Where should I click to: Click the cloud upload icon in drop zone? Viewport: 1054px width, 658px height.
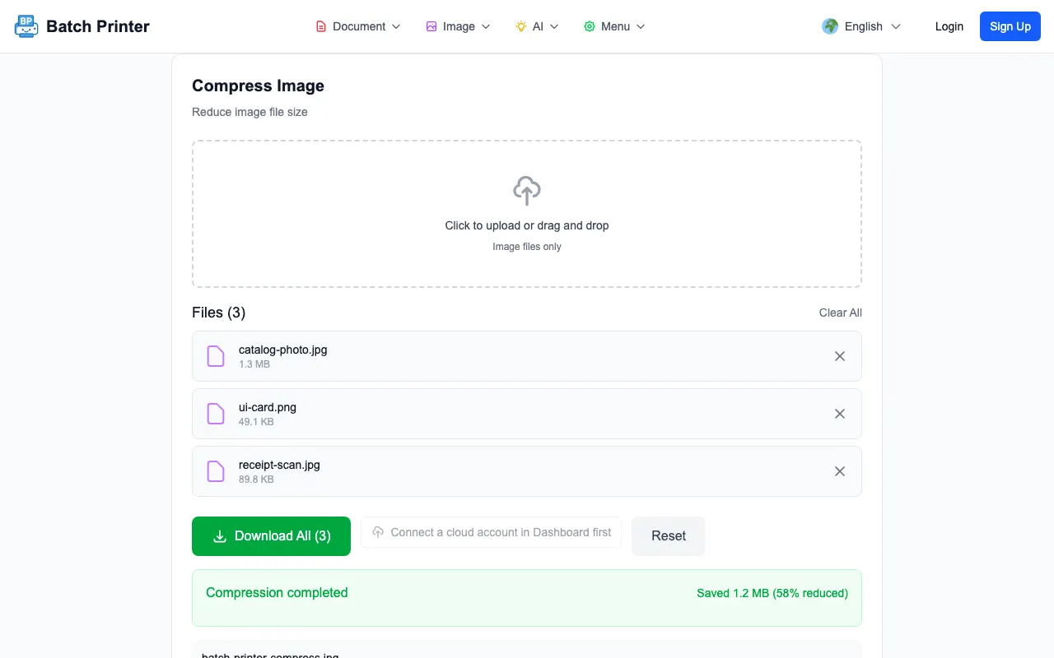tap(527, 191)
